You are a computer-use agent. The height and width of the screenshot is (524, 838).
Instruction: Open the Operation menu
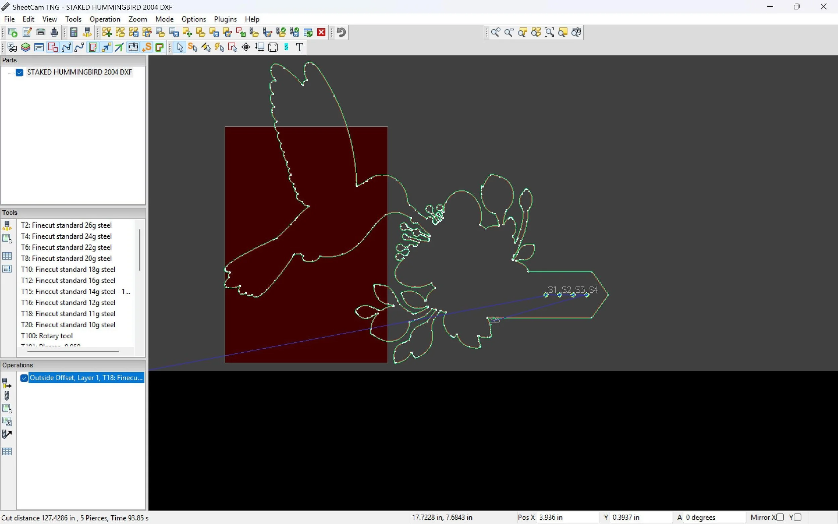click(x=105, y=19)
